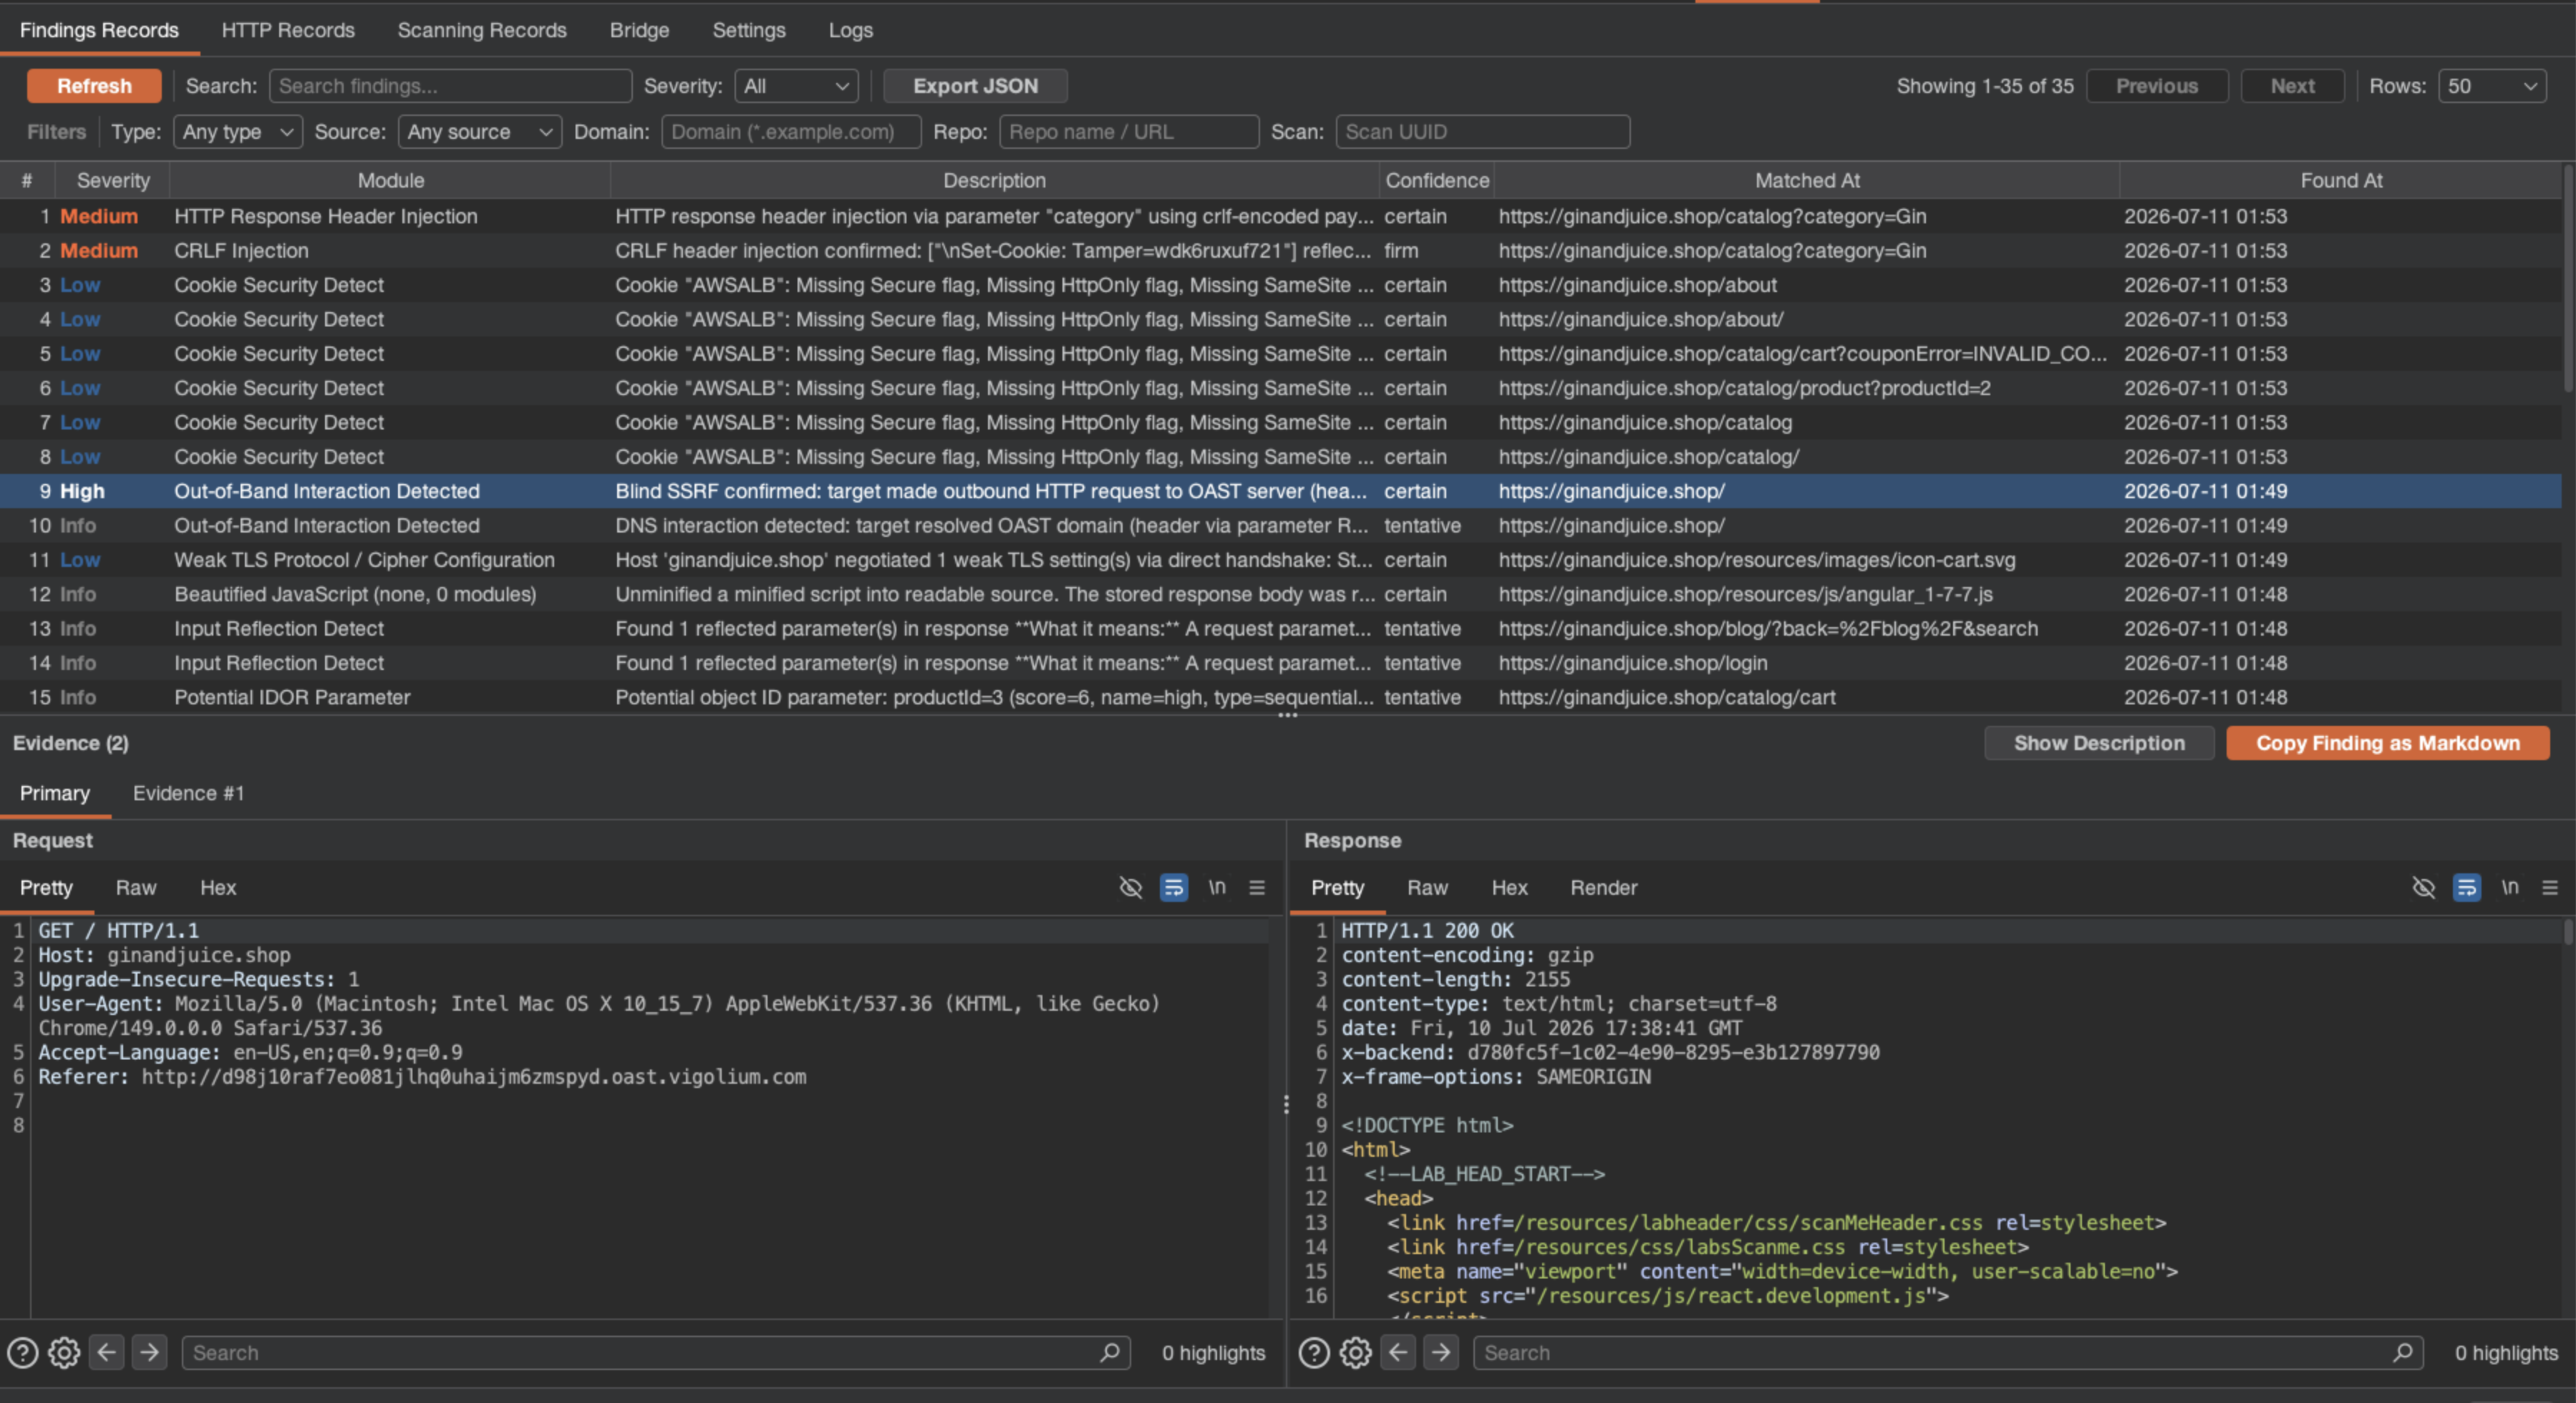The height and width of the screenshot is (1403, 2576).
Task: Select the Findings Records tab
Action: tap(99, 30)
